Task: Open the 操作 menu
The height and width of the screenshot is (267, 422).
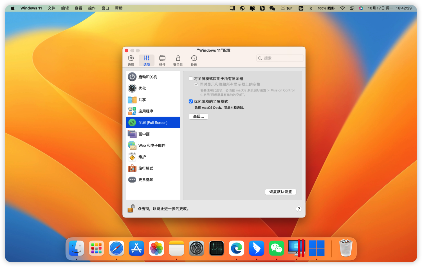Action: [x=92, y=8]
